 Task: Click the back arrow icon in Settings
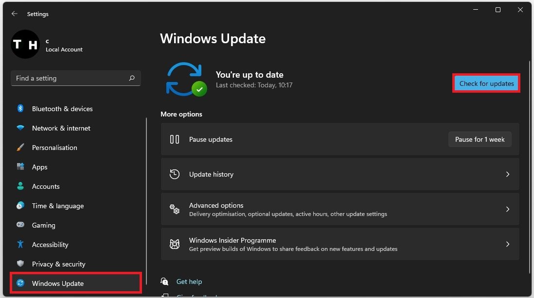14,14
